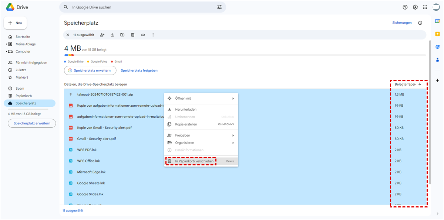The height and width of the screenshot is (220, 444).
Task: Click the download icon in selection toolbar
Action: (x=112, y=35)
